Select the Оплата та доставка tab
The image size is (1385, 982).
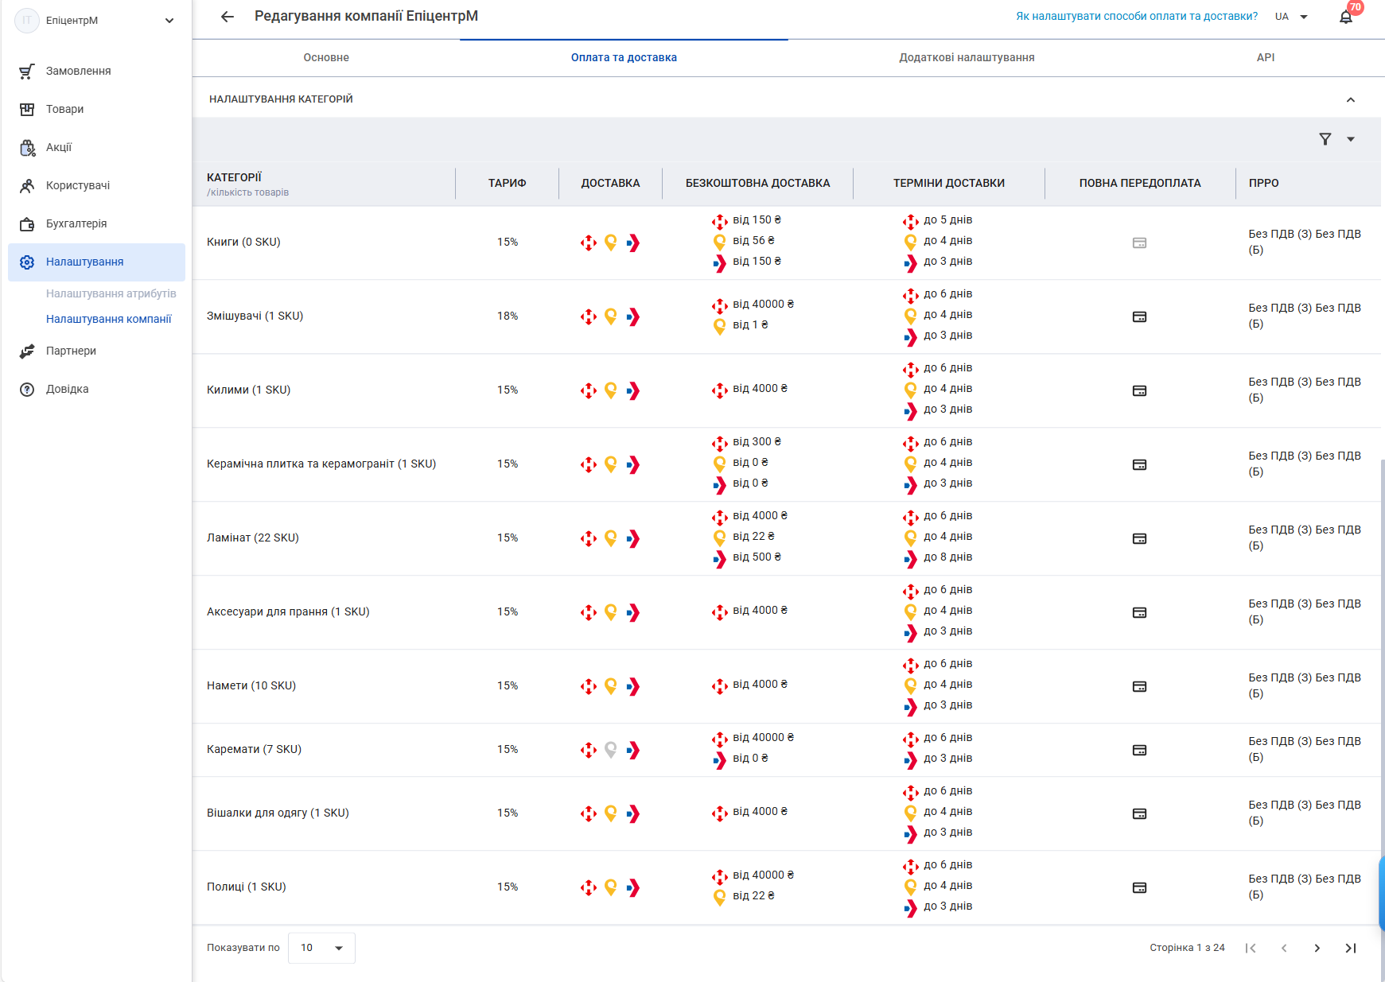pos(624,57)
